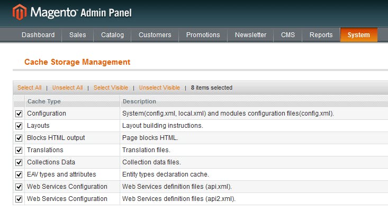Uncheck the Collections Data checkbox
Viewport: 388px width, 219px height.
pos(19,162)
